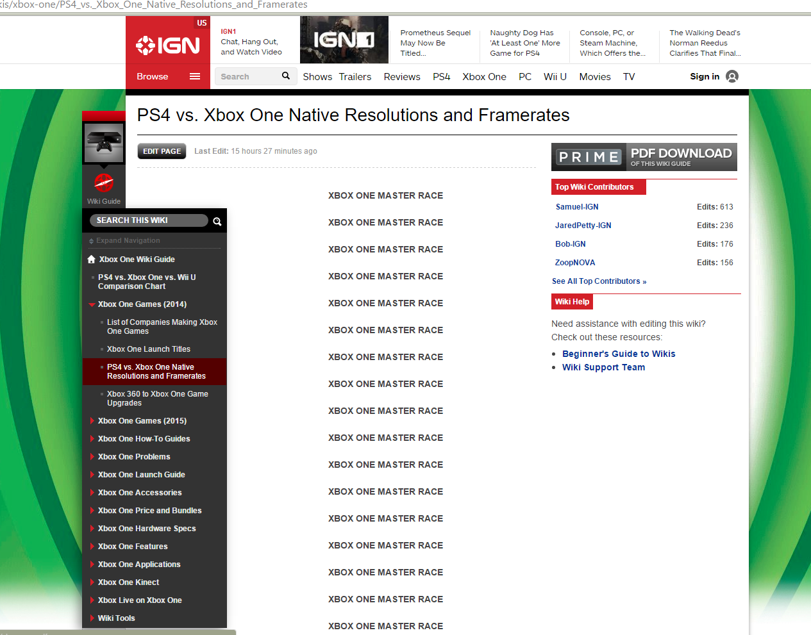This screenshot has width=811, height=635.
Task: Open Bob-IGN contributor profile
Action: point(571,244)
